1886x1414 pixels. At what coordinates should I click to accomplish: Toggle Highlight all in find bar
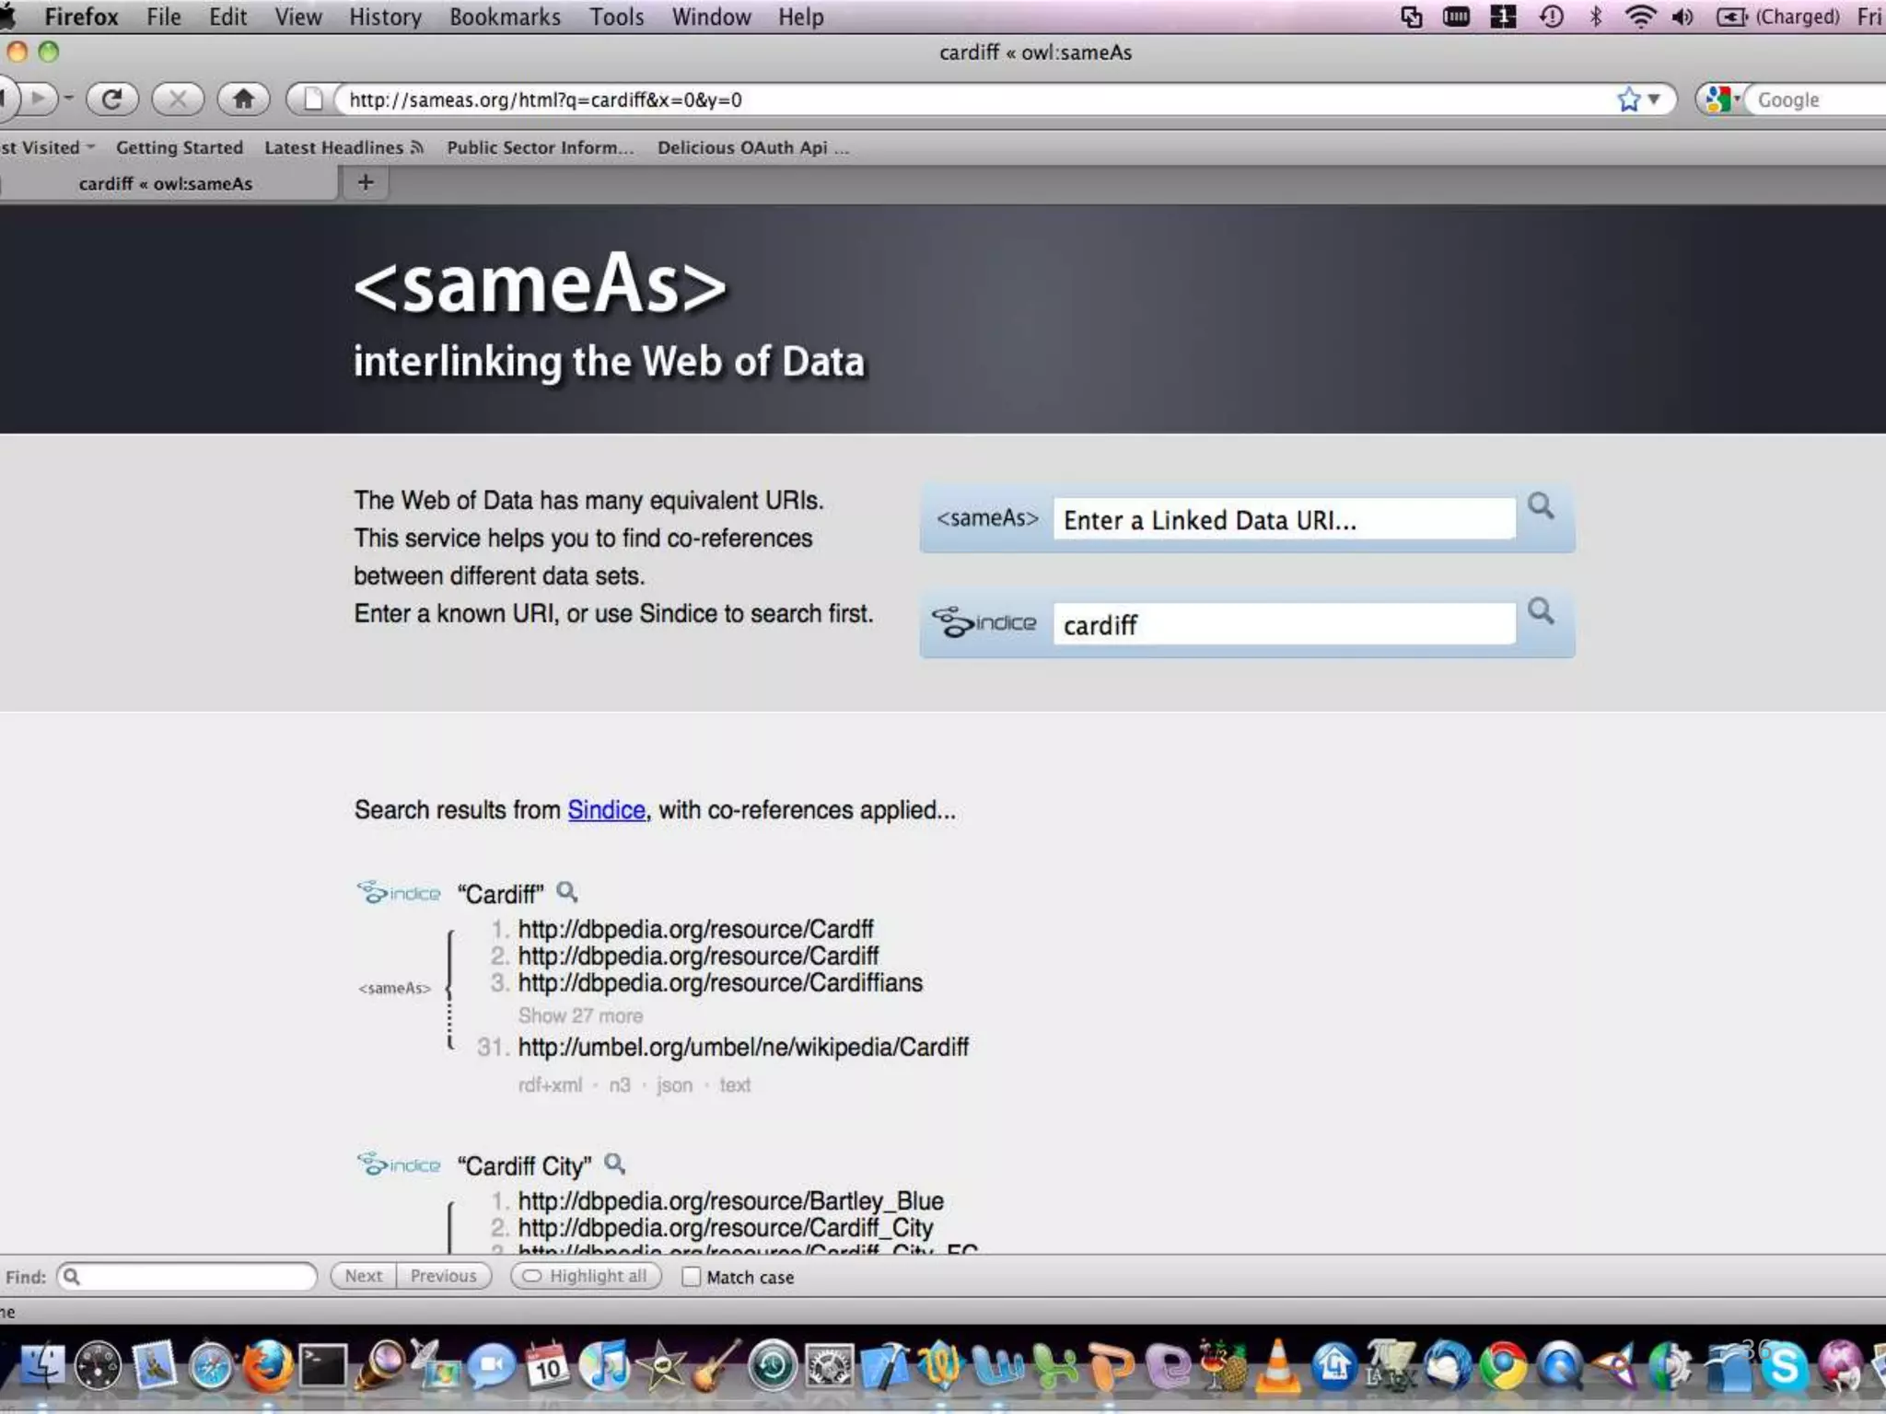pos(587,1276)
